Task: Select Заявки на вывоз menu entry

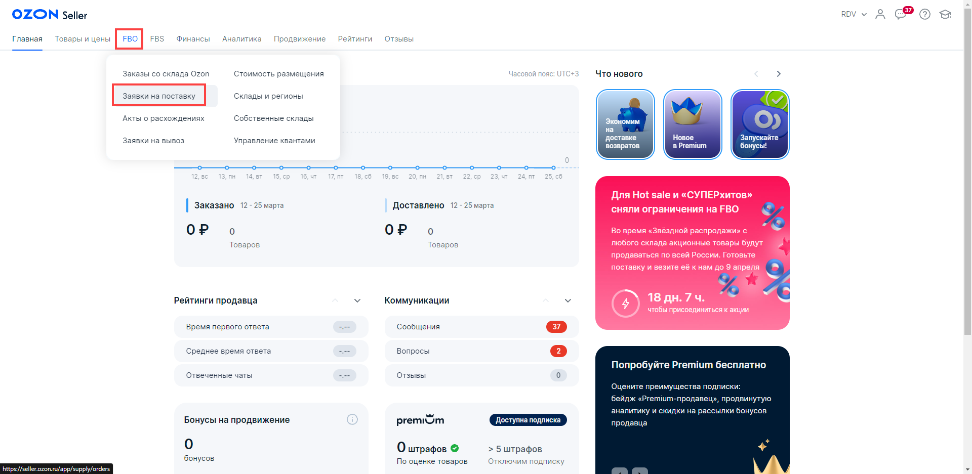Action: tap(153, 141)
